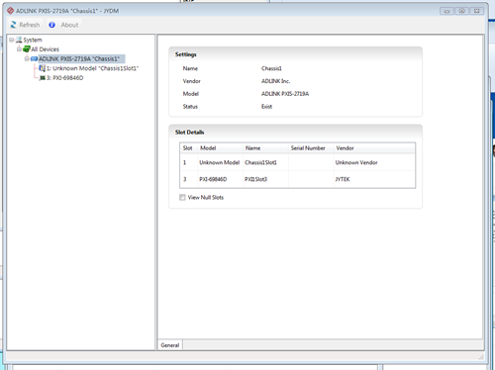The image size is (495, 370).
Task: Click the JYDM app logo in title bar
Action: tap(11, 11)
